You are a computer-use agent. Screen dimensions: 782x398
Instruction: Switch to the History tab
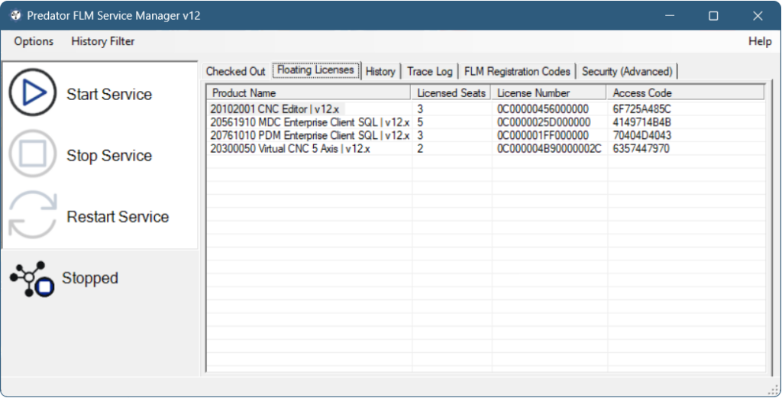380,71
